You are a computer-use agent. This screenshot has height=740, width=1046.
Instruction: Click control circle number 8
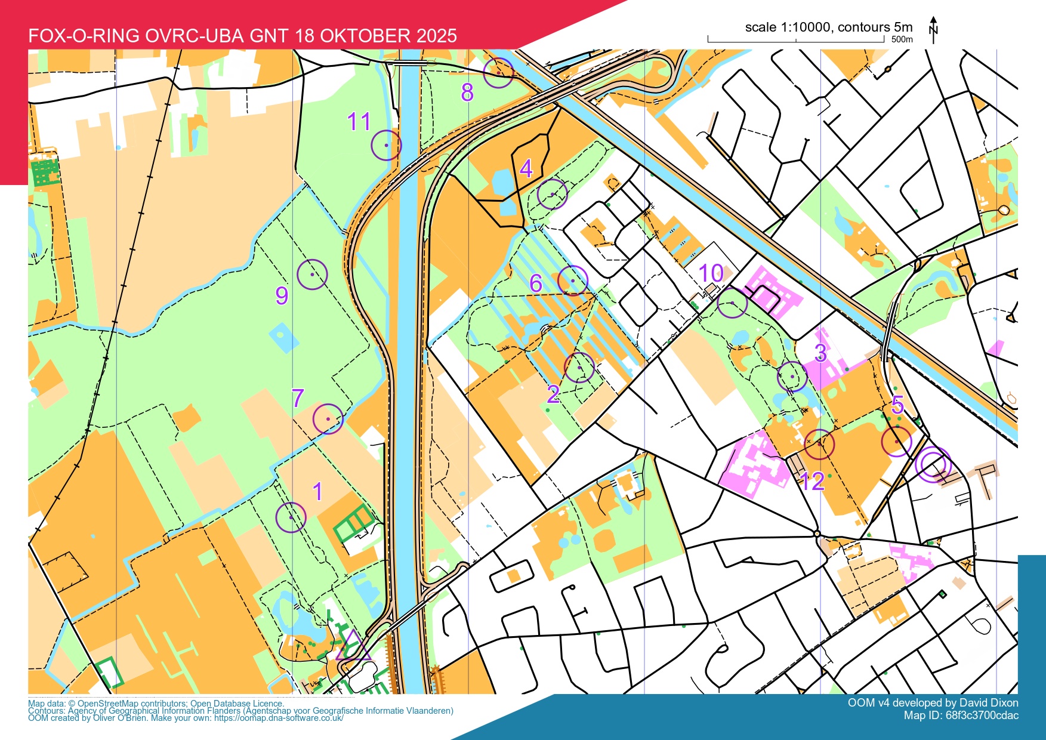498,73
